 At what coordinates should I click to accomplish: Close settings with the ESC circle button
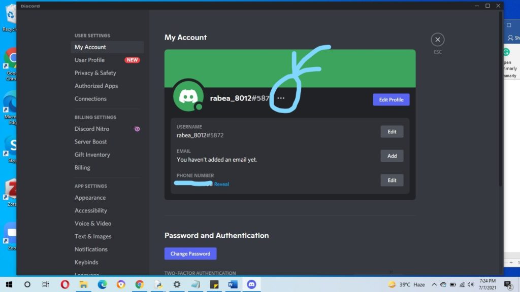pos(437,40)
